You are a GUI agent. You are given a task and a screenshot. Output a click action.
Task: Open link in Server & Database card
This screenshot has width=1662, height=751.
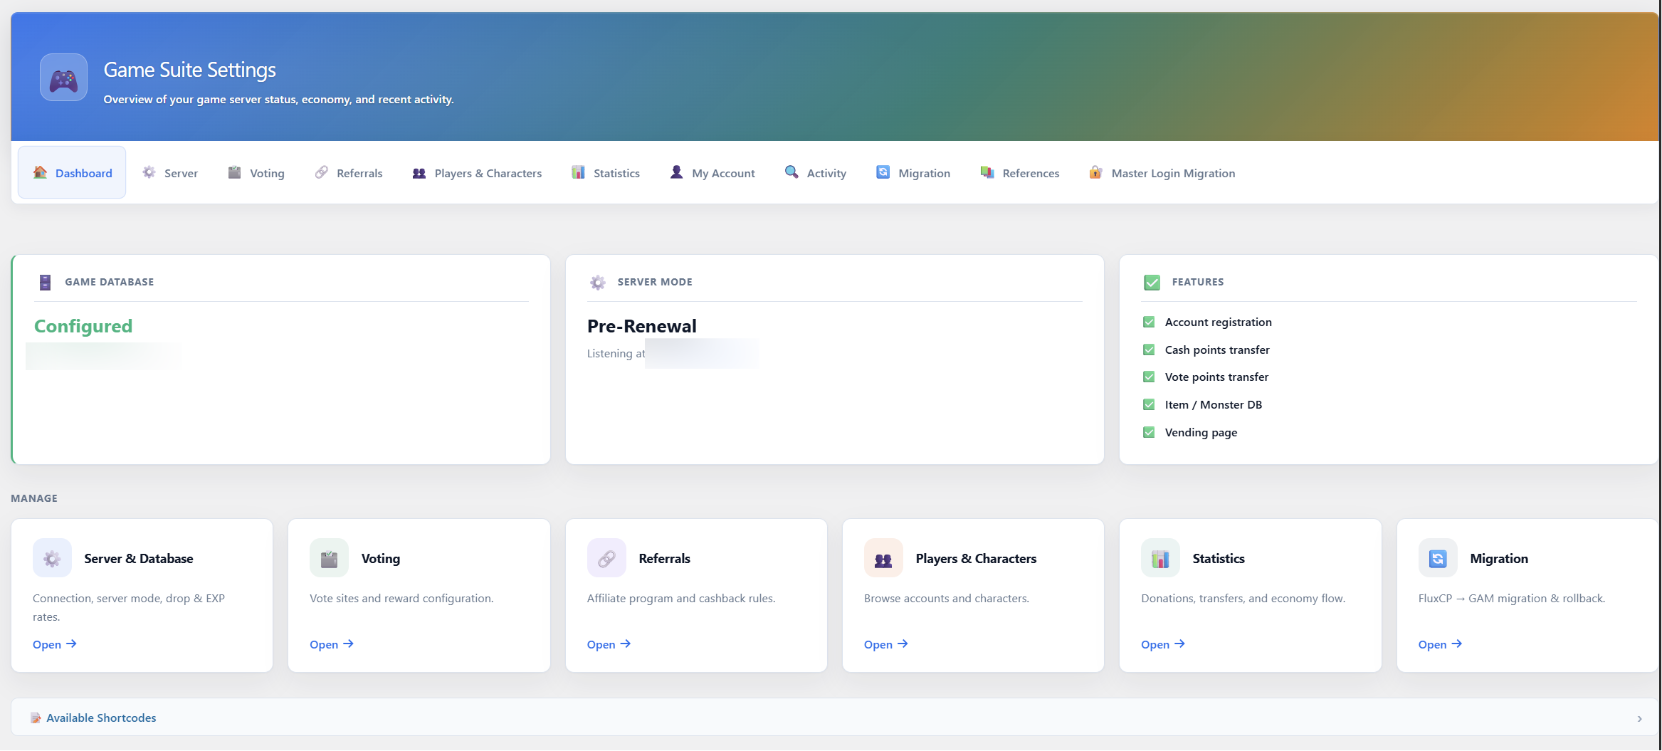(x=54, y=644)
